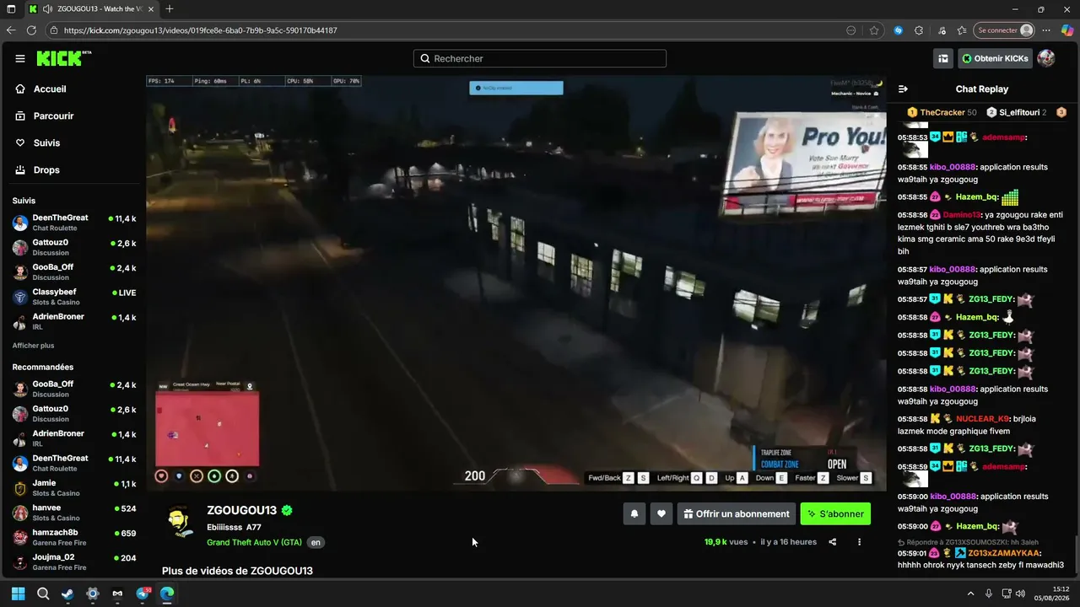Toggle notifications bell for ZGOUGOU13

[x=634, y=513]
